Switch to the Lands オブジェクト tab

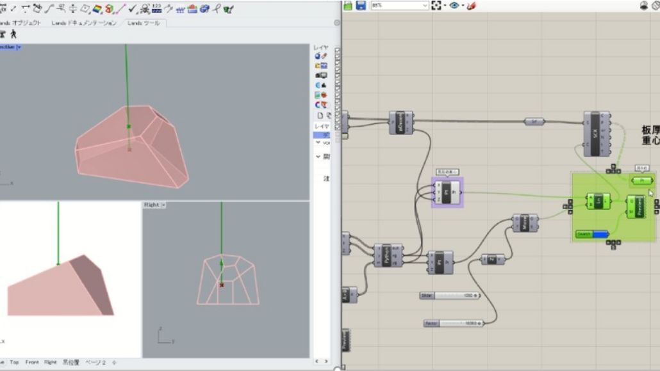tap(22, 23)
